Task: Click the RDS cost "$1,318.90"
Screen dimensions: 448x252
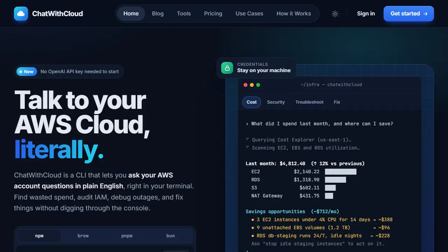Action: 307,180
